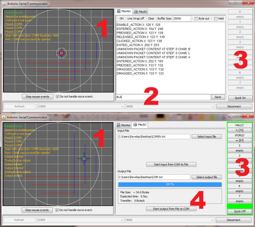Click the blue crosshair marker in the bottom window canvas
The height and width of the screenshot is (227, 255).
[84, 159]
